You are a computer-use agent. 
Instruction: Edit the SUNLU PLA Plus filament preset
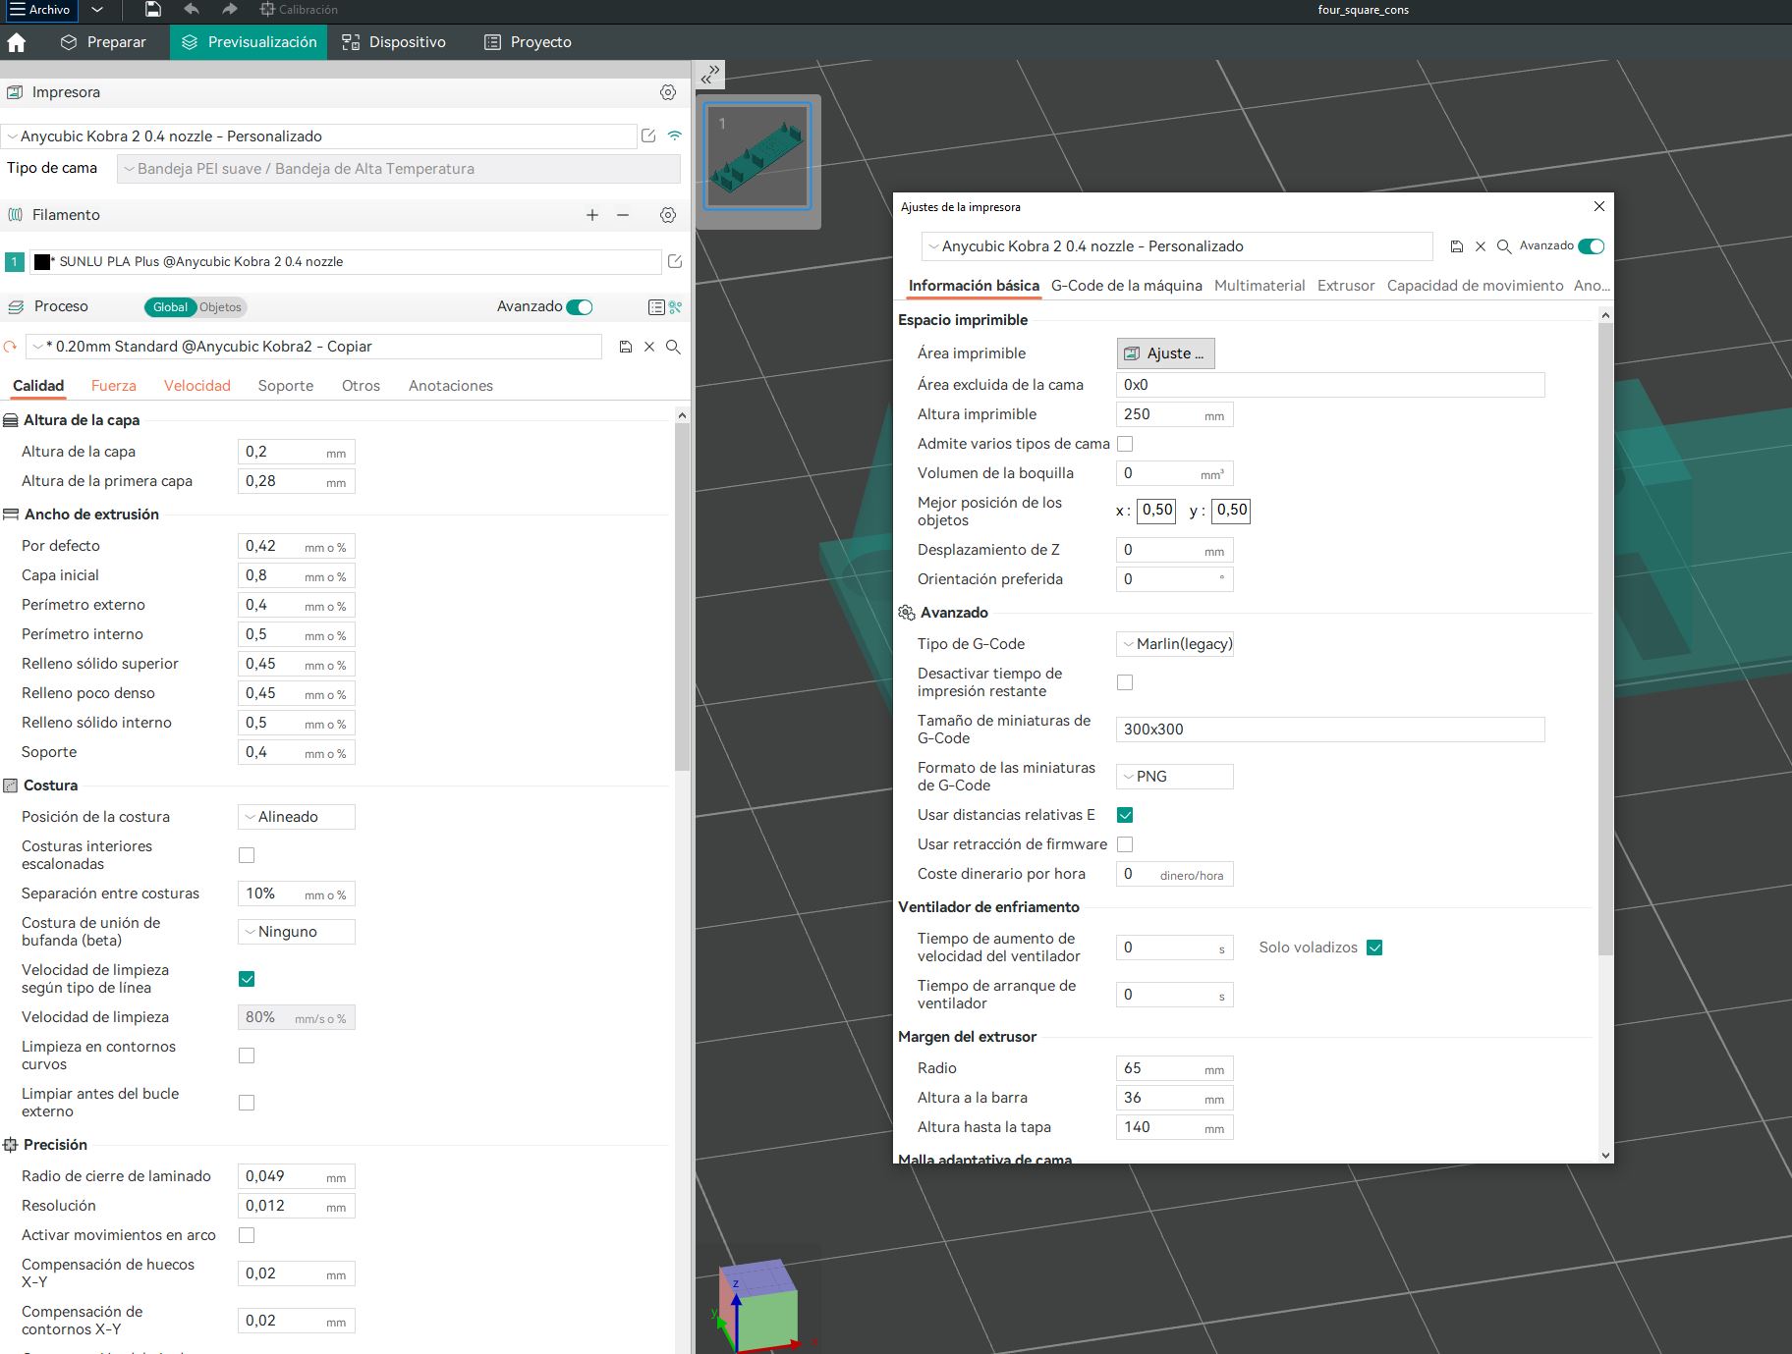[675, 261]
